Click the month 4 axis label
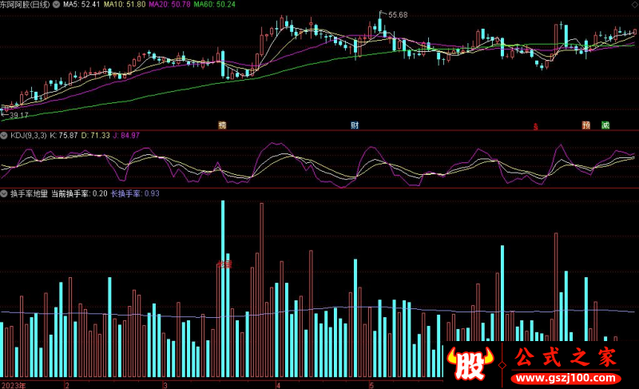The width and height of the screenshot is (639, 389). click(278, 385)
